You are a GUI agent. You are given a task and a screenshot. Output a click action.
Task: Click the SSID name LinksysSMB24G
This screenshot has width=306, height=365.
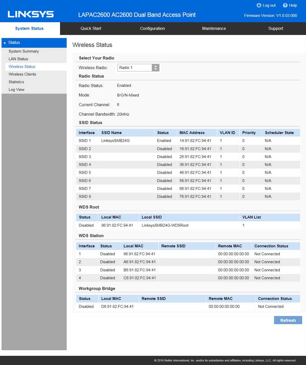point(115,141)
